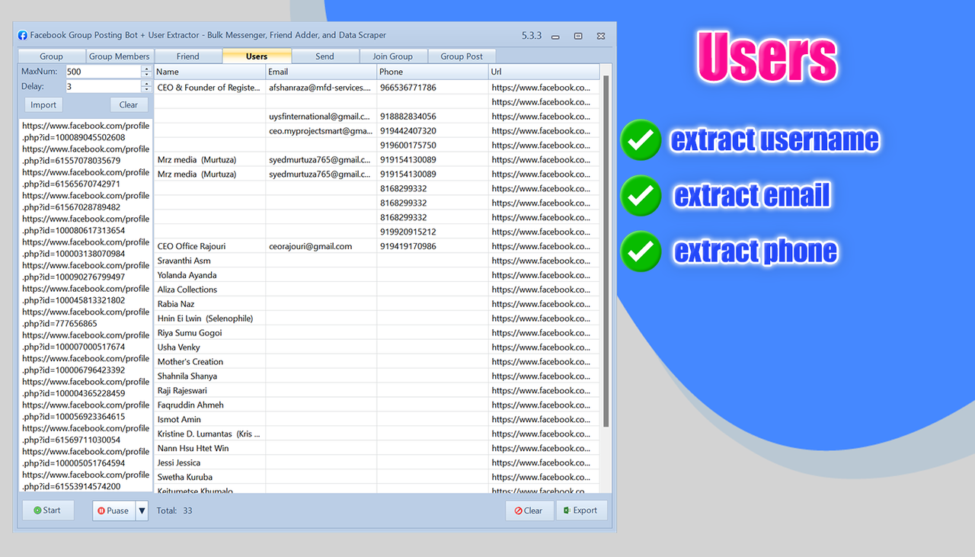975x557 pixels.
Task: Expand the Puase dropdown arrow
Action: 142,511
